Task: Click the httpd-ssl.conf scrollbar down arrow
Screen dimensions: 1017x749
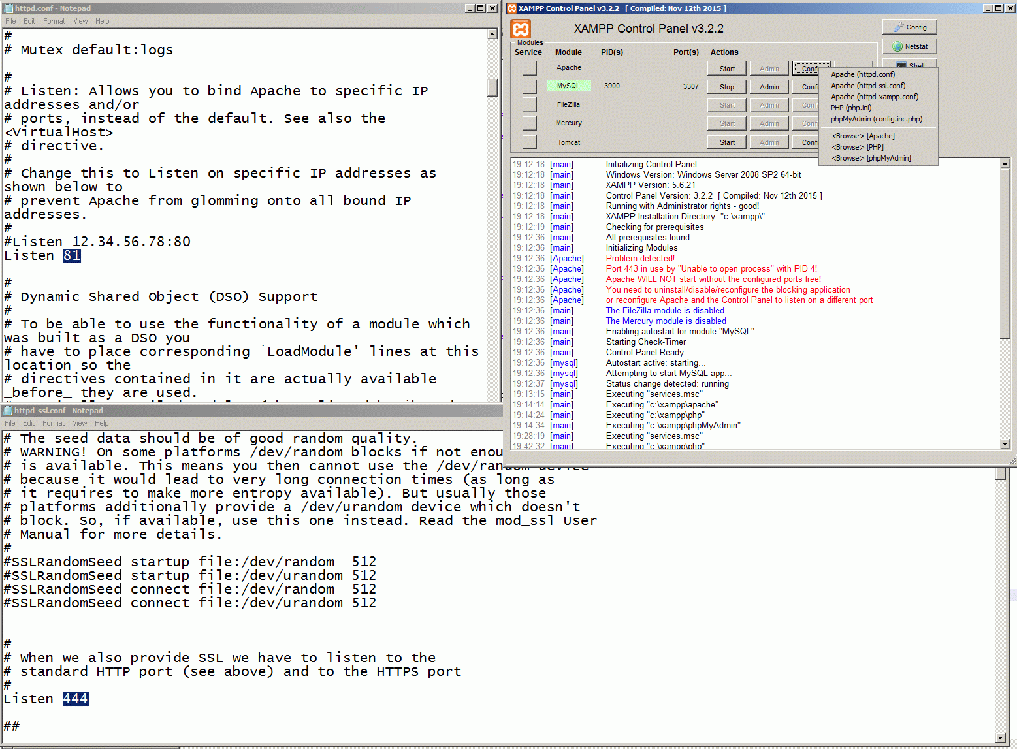Action: 1001,738
